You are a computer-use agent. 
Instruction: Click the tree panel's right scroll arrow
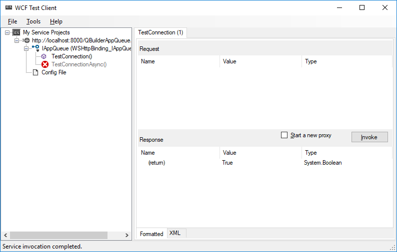tap(127, 236)
